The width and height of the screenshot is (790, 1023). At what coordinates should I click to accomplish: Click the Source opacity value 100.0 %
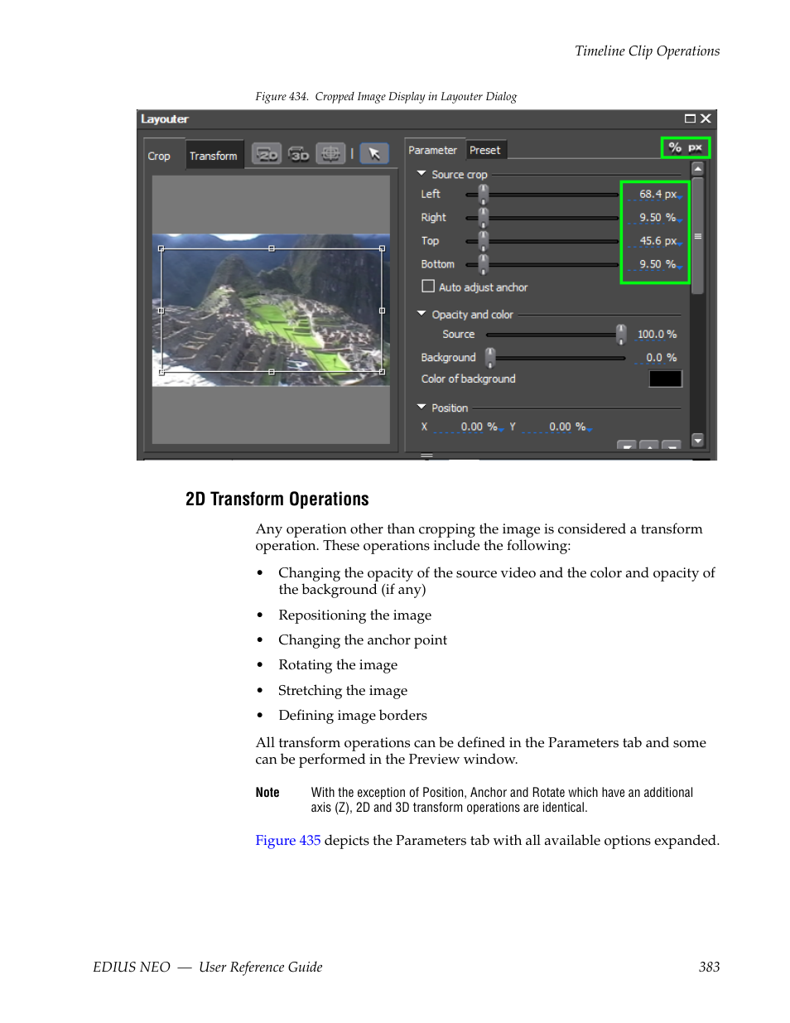tap(657, 334)
